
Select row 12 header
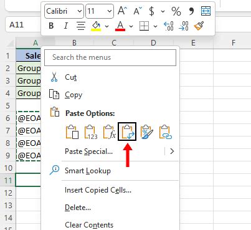[x=8, y=193]
